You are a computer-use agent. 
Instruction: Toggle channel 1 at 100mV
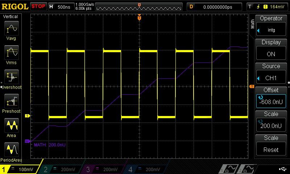(x=21, y=169)
